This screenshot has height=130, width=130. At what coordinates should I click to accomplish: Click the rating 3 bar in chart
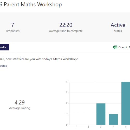pyautogui.click(x=101, y=114)
